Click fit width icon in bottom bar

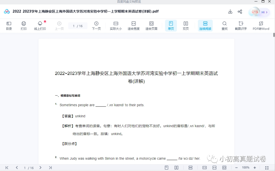214,168
